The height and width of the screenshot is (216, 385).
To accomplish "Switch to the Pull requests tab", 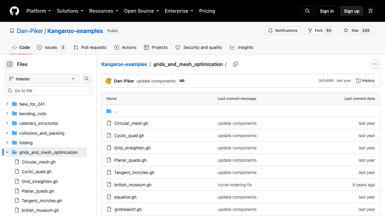I will (x=90, y=47).
